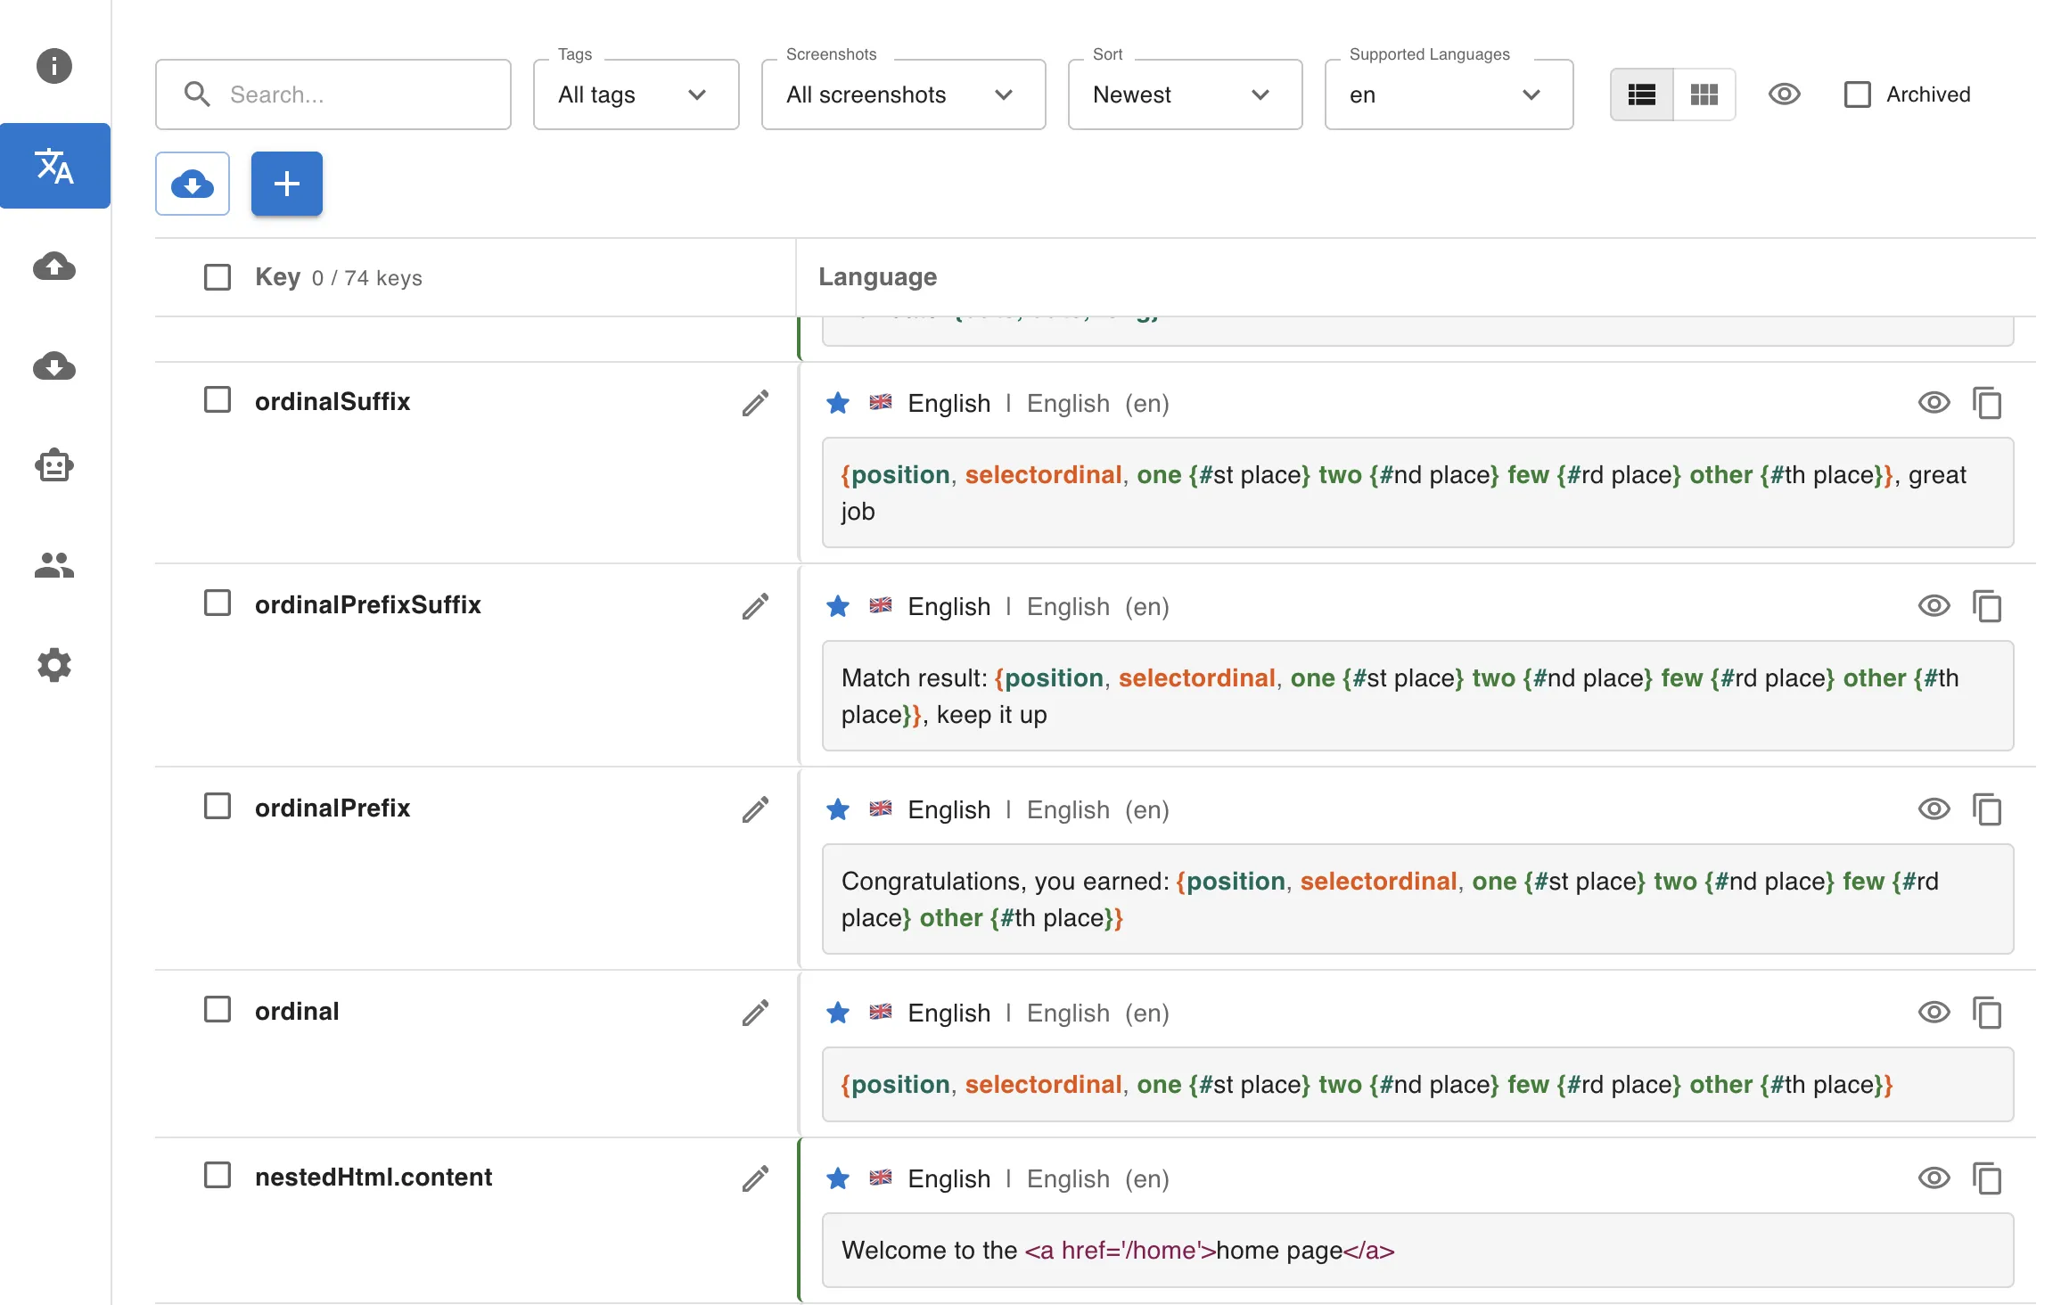Open the Sort dropdown set to Newest

tap(1186, 94)
